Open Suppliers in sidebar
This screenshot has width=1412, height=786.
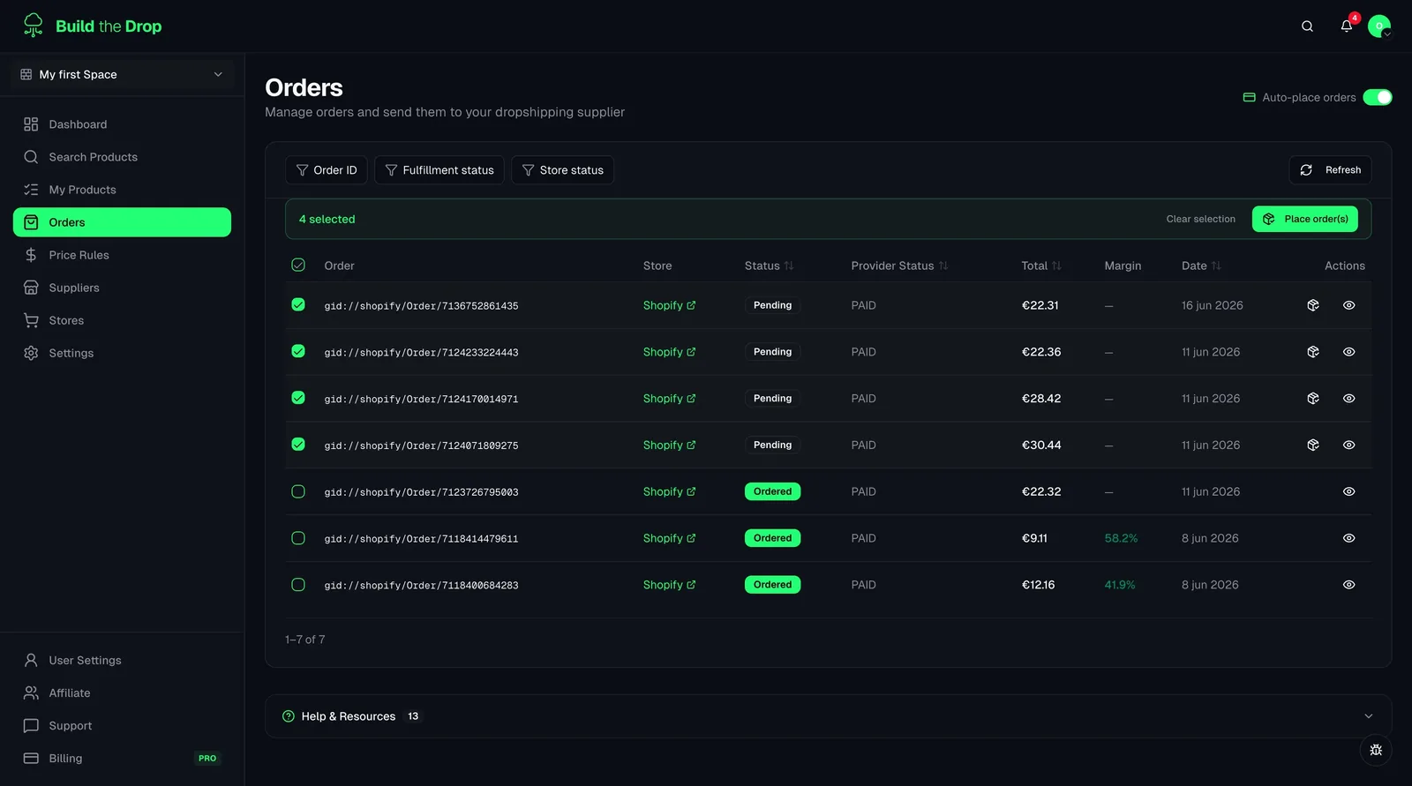(122, 288)
